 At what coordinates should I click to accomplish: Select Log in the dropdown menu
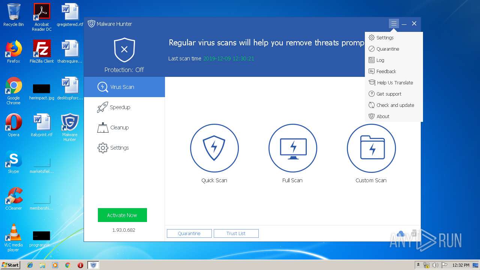(x=394, y=60)
